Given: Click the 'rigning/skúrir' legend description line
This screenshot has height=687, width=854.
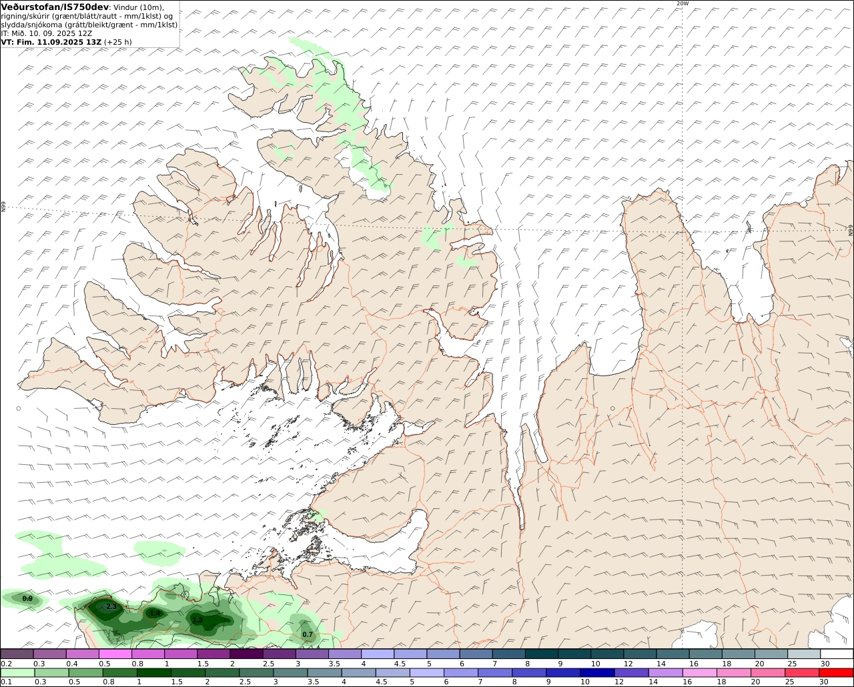Looking at the screenshot, I should (87, 16).
